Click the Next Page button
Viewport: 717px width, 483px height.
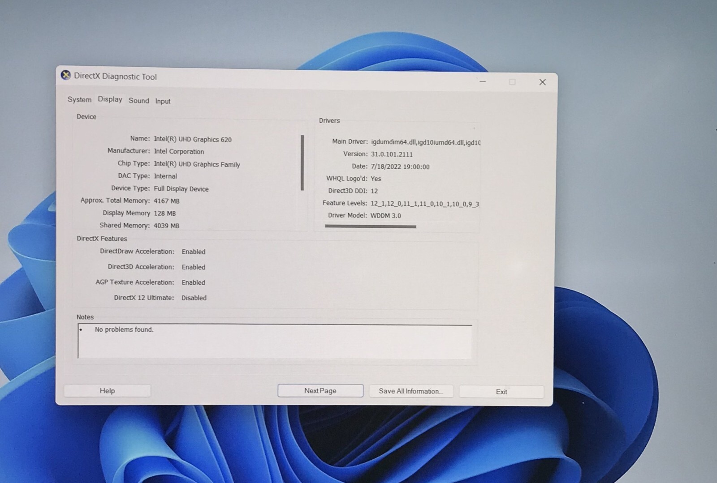click(320, 391)
